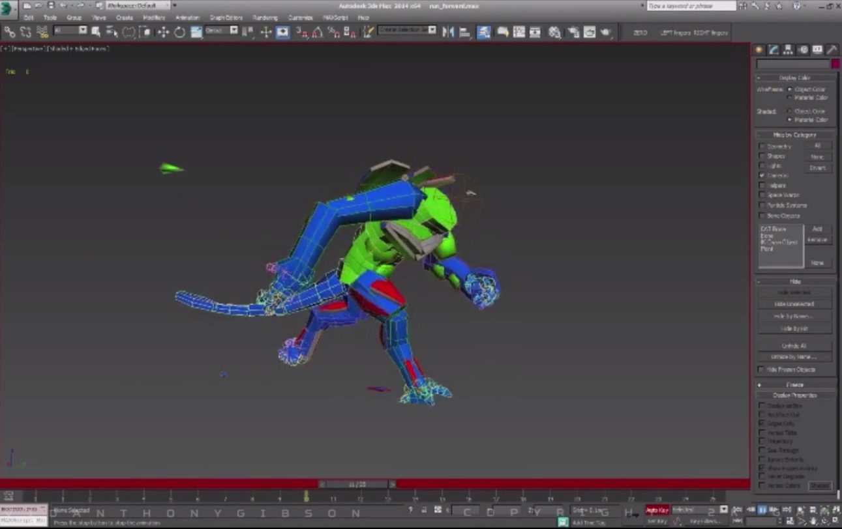The width and height of the screenshot is (842, 529).
Task: Click the Align tool icon
Action: point(465,31)
